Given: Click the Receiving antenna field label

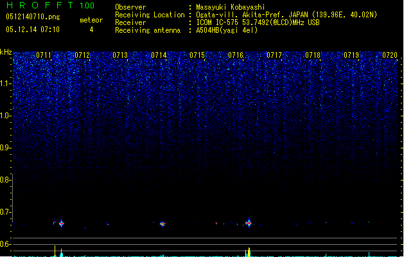Looking at the screenshot, I should tap(148, 30).
